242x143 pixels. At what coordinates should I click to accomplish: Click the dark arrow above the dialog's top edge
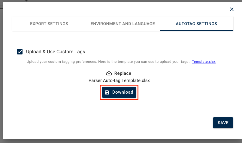(x=26, y=1)
